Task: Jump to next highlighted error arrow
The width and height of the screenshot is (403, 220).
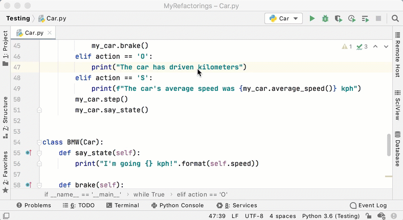Action: [x=386, y=46]
